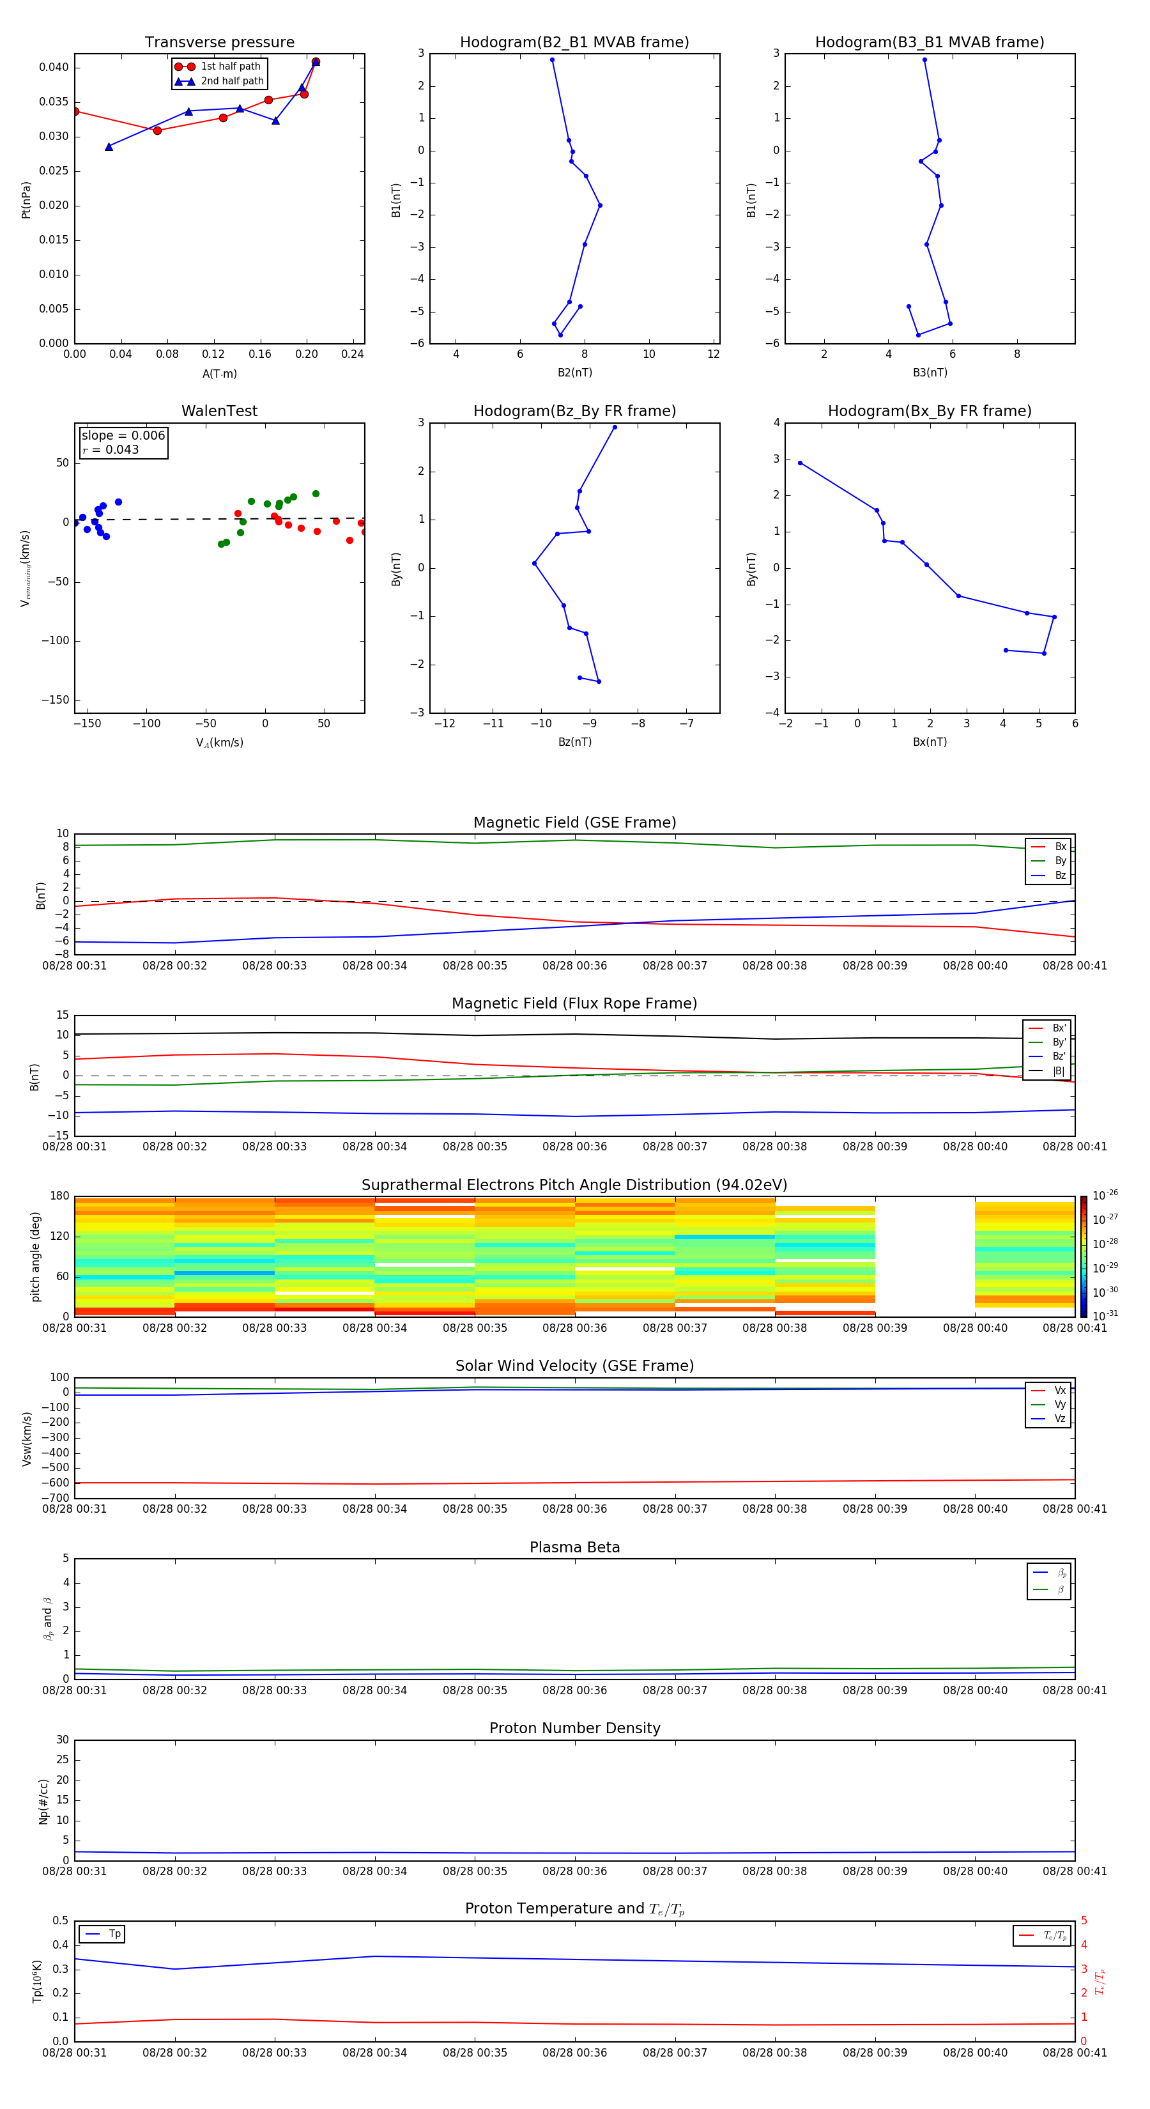The height and width of the screenshot is (2109, 1150).
Task: Select 'Bz' in the GSE Frame legend
Action: tap(1048, 875)
